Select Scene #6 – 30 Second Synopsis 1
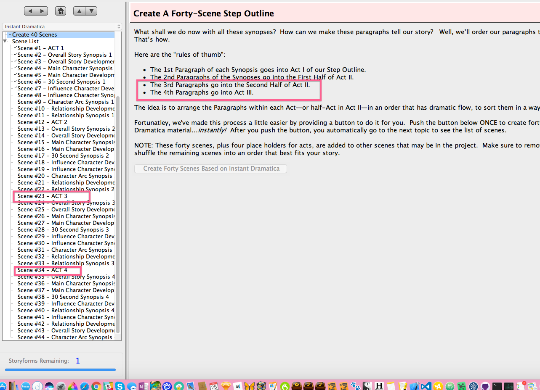 61,82
